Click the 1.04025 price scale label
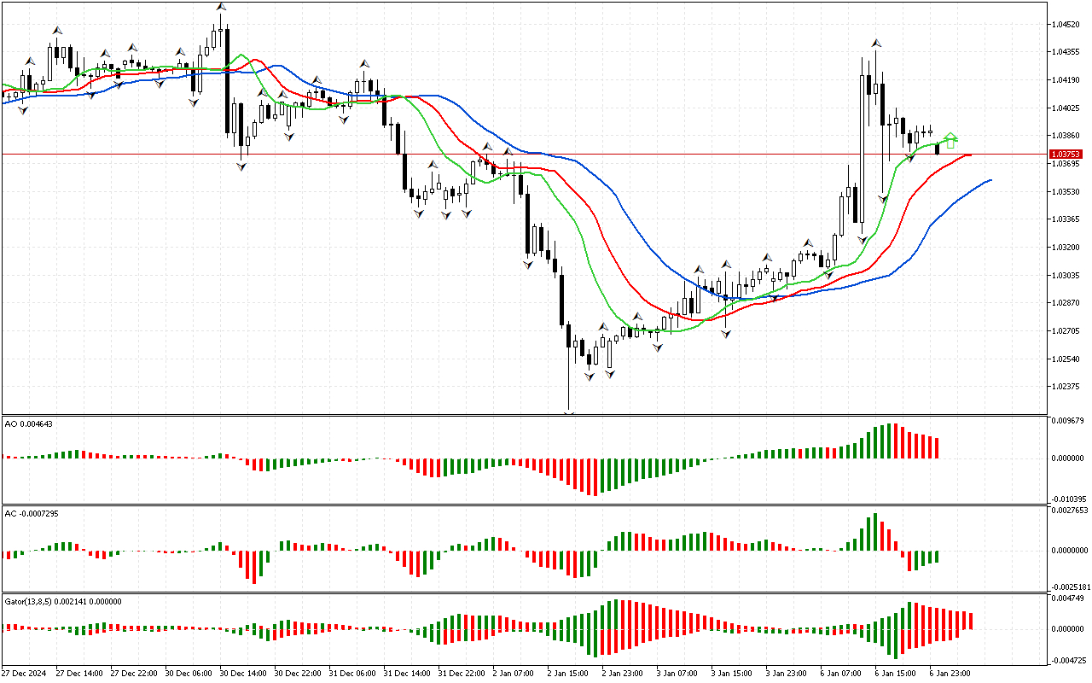This screenshot has width=1092, height=683. point(1066,108)
